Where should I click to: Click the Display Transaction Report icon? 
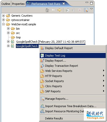[42, 66]
